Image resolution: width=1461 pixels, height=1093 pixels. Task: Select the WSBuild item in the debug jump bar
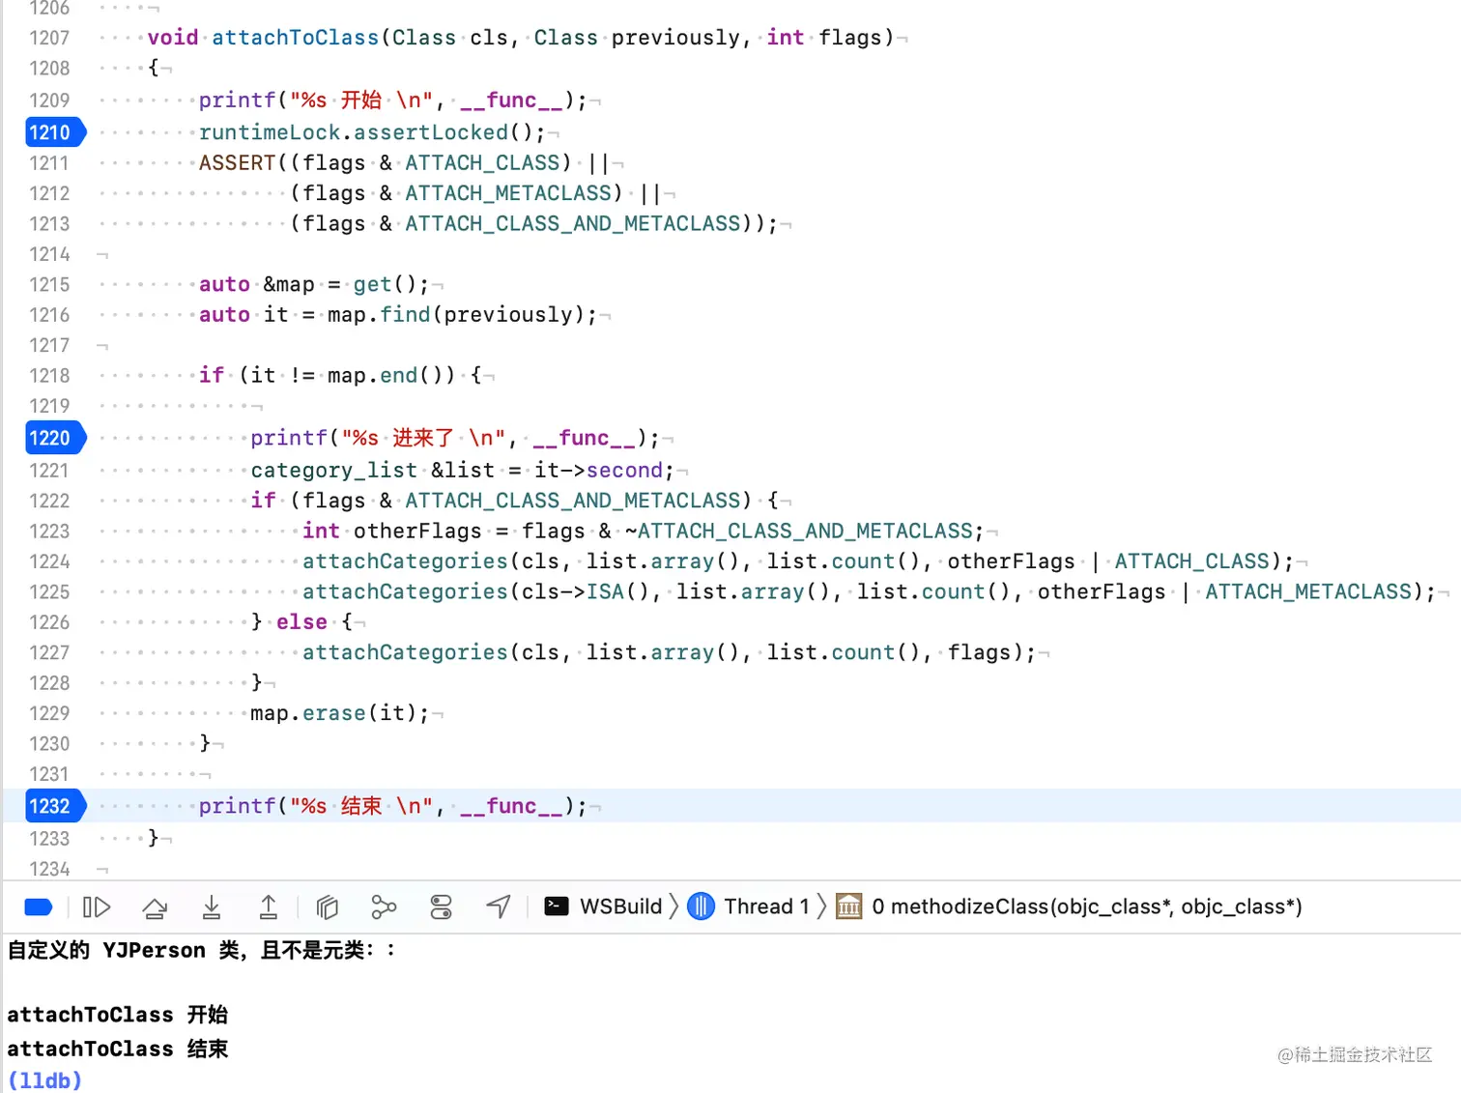619,906
